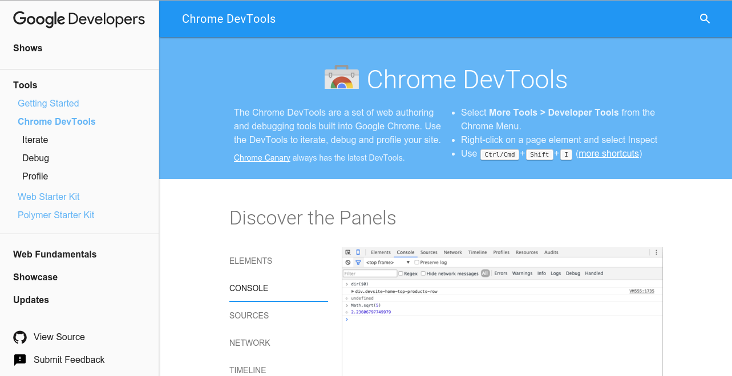Toggle the device mode icon in DevTools image
732x376 pixels.
358,252
